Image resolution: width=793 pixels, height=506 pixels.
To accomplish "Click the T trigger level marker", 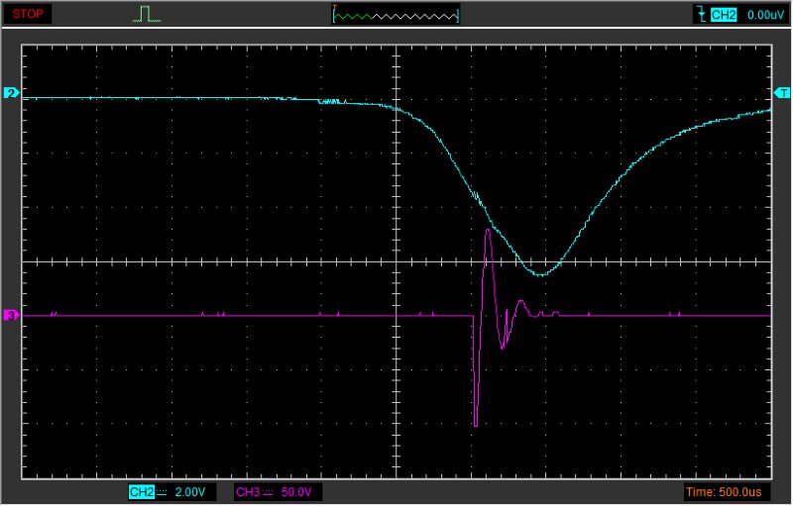I will point(782,93).
